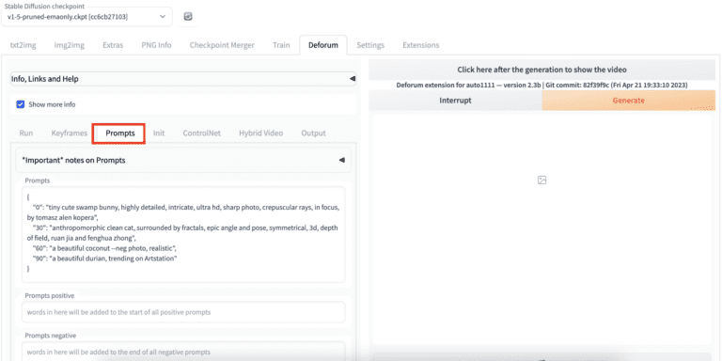Click the "tiny cute swamp bunny" prompt line
The image size is (722, 361).
[183, 212]
